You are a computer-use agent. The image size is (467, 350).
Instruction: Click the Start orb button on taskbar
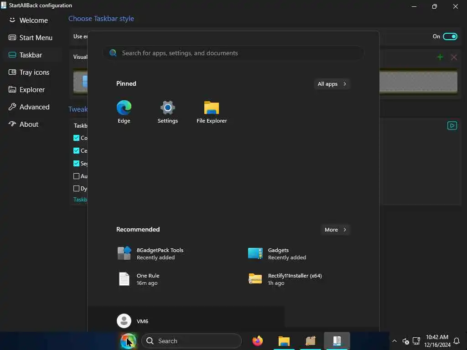click(128, 341)
